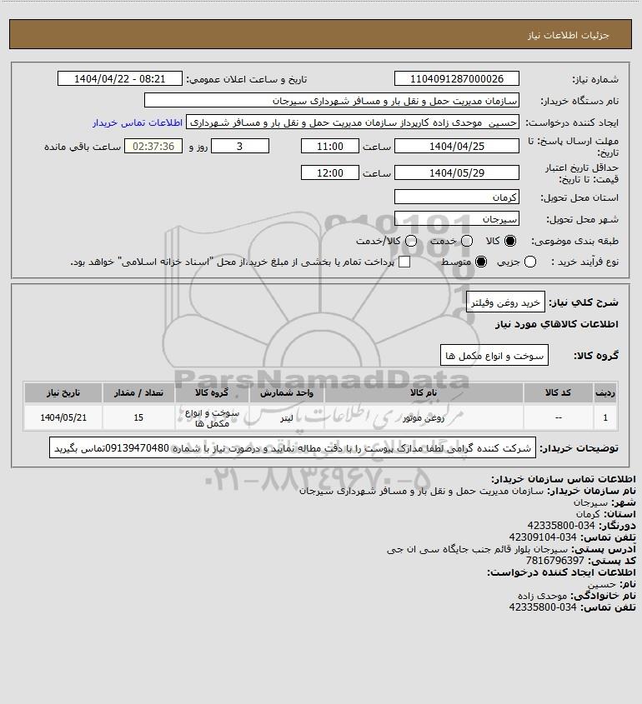Click the need number field 1104091287000026
Viewport: 642px width, 704px height.
[x=456, y=78]
